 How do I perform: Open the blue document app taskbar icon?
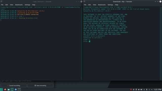click(16, 89)
